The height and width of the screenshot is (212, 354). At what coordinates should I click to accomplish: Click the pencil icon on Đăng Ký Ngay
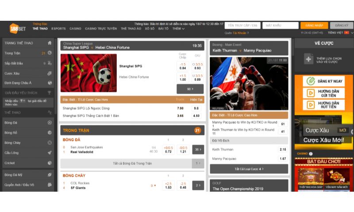tap(311, 81)
